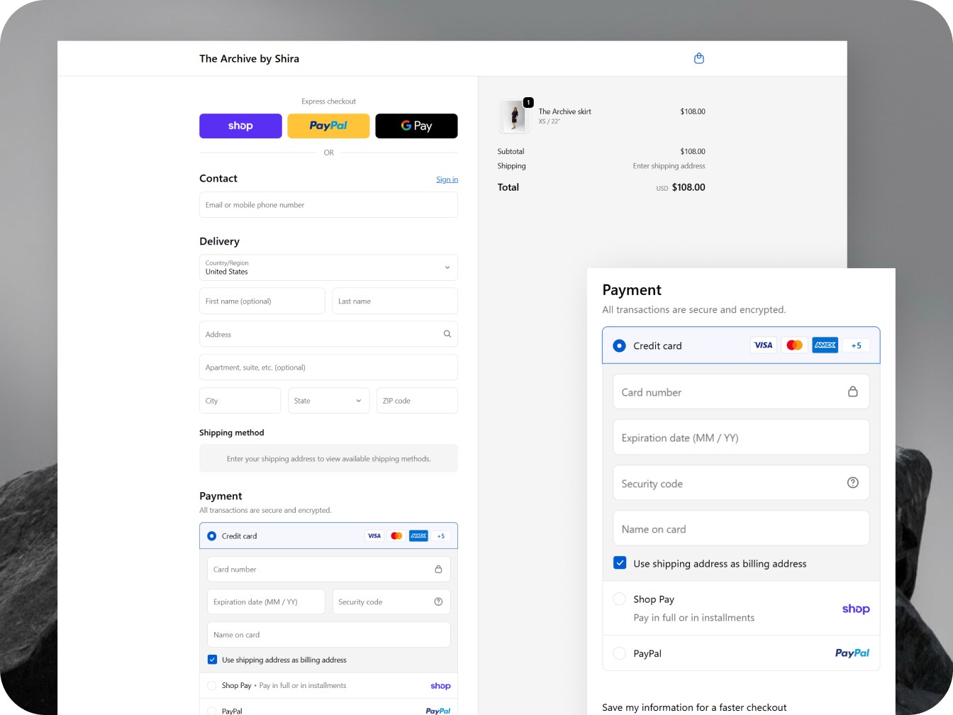Click the security code help icon in main form
This screenshot has height=715, width=953.
point(438,602)
